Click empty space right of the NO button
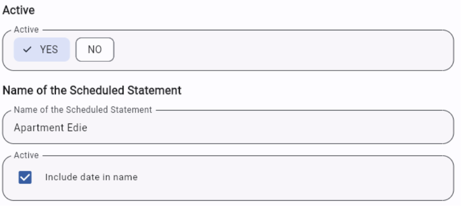469x214 pixels. [281, 50]
